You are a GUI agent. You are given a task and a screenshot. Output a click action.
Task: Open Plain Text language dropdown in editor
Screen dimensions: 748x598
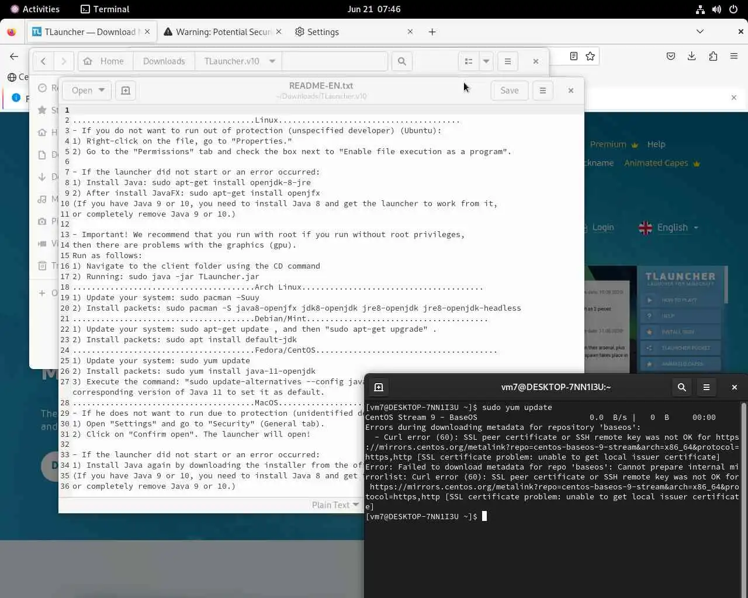[335, 505]
